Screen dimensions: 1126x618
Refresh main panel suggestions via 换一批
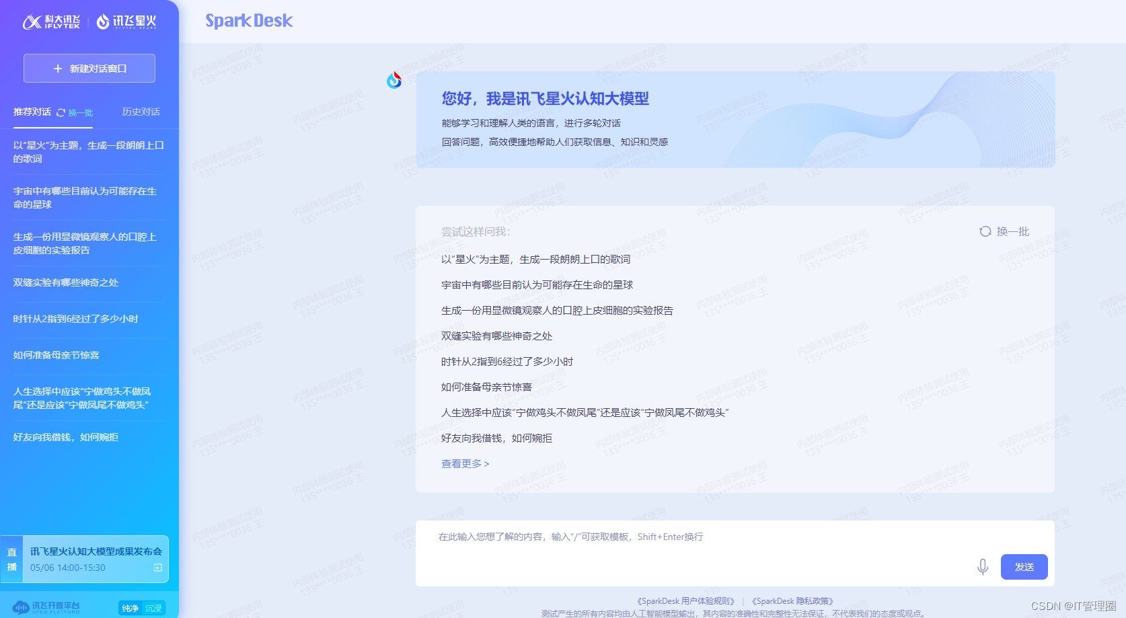point(1004,231)
